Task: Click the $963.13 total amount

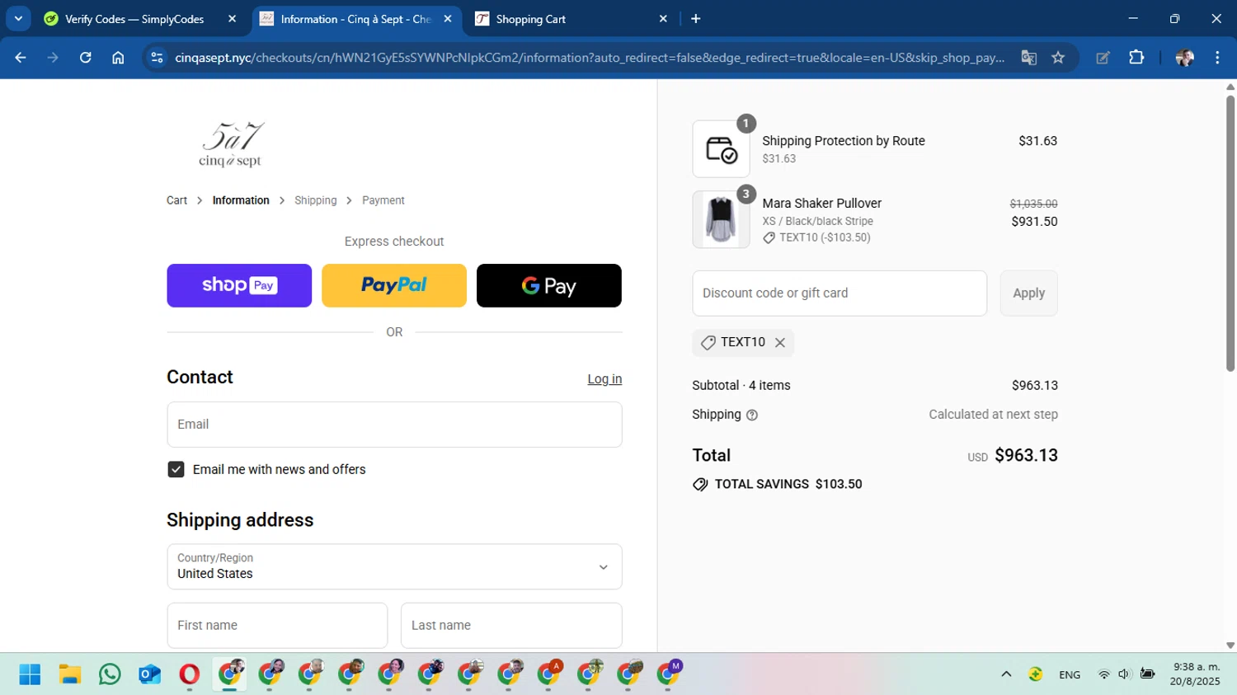Action: click(x=1026, y=455)
